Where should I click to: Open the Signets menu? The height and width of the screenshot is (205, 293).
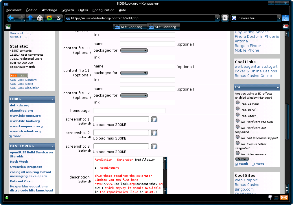coord(68,10)
